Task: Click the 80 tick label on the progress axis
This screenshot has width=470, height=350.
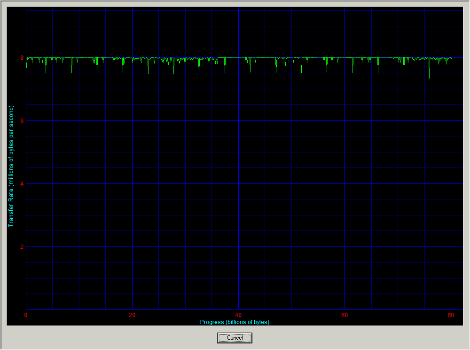Action: (x=451, y=315)
